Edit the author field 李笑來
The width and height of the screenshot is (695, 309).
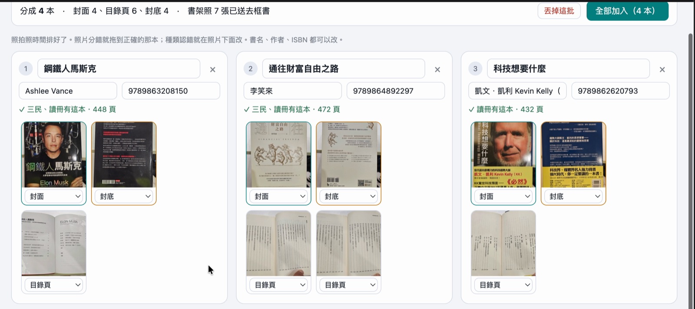click(x=293, y=91)
